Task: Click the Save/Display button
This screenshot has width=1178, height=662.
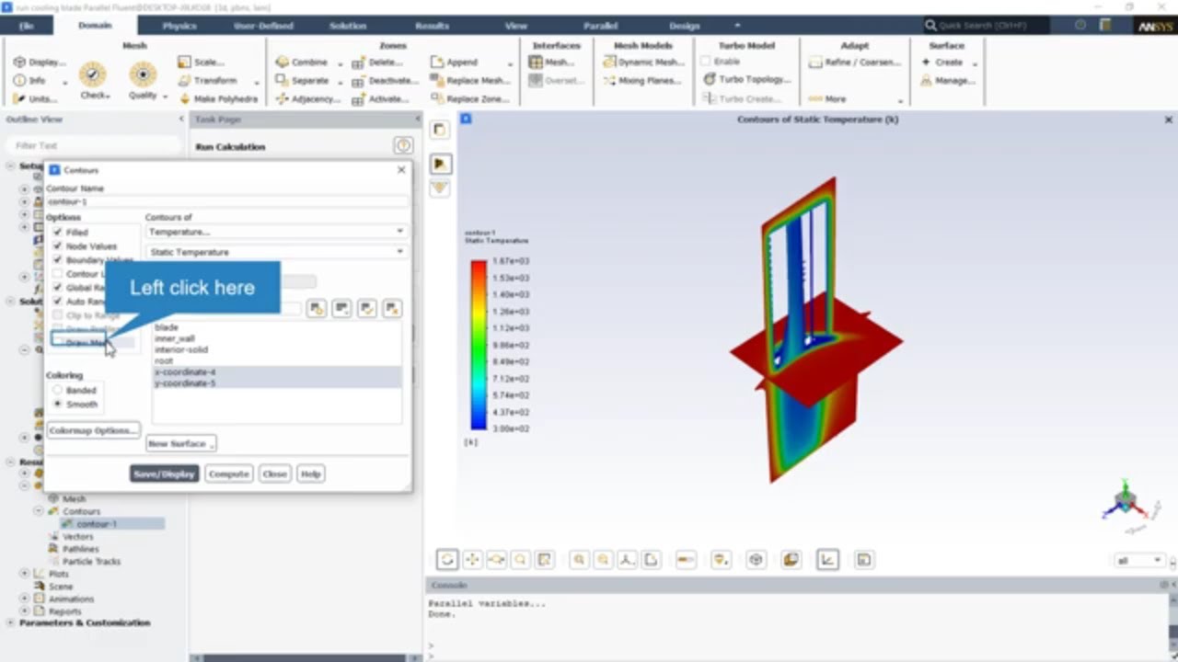Action: tap(164, 474)
